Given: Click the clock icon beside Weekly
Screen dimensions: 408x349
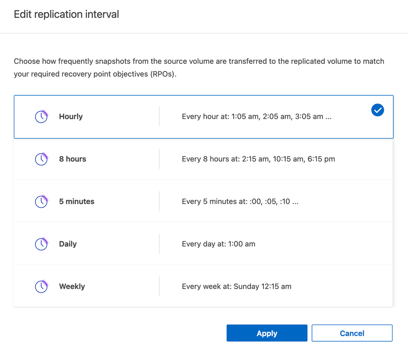Looking at the screenshot, I should point(41,286).
